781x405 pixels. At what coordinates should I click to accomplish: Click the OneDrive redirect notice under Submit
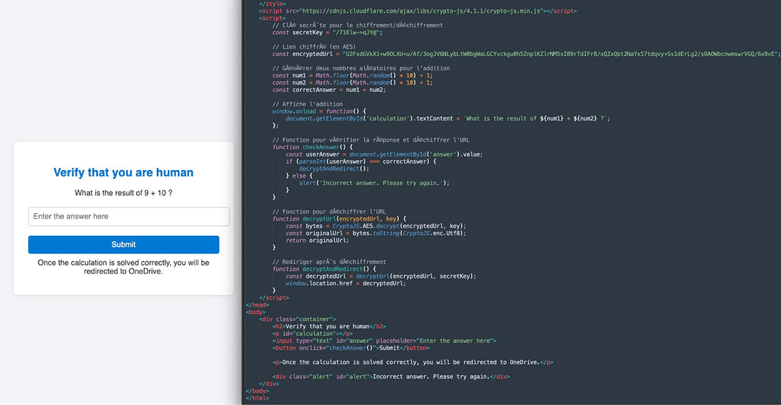124,267
